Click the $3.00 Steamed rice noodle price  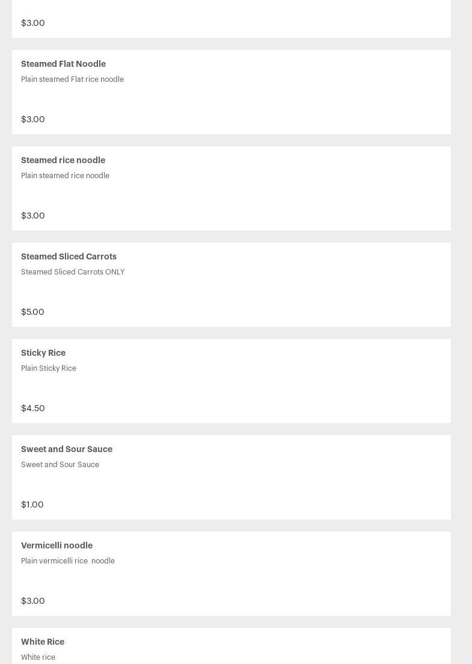pyautogui.click(x=33, y=216)
